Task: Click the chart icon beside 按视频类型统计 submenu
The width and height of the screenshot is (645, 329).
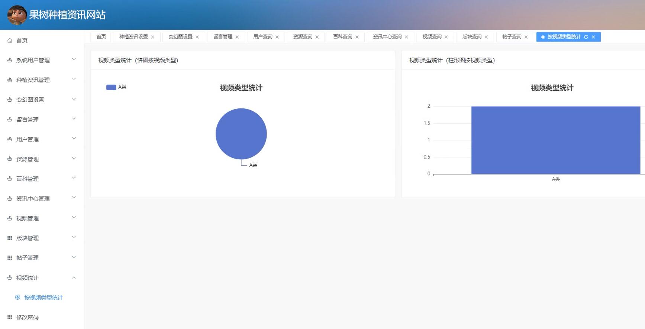Action: click(17, 297)
